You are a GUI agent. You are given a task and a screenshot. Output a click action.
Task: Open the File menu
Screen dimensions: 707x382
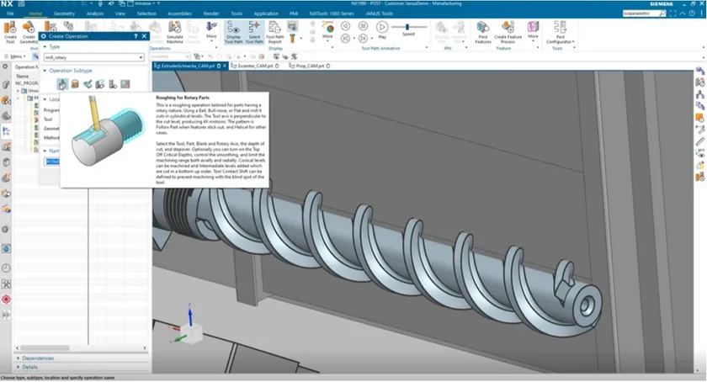coord(10,13)
